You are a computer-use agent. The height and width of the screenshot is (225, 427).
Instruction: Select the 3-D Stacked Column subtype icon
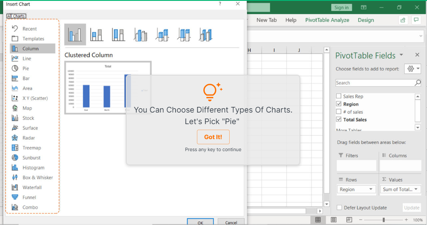[x=162, y=34]
